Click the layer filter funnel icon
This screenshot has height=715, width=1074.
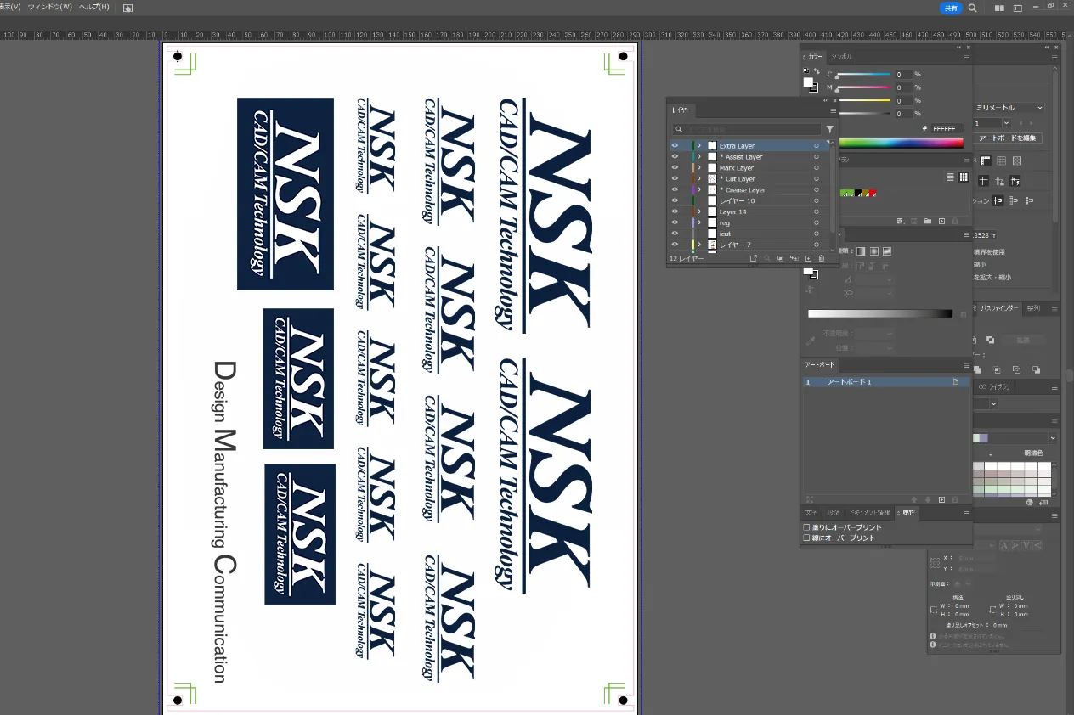(830, 129)
